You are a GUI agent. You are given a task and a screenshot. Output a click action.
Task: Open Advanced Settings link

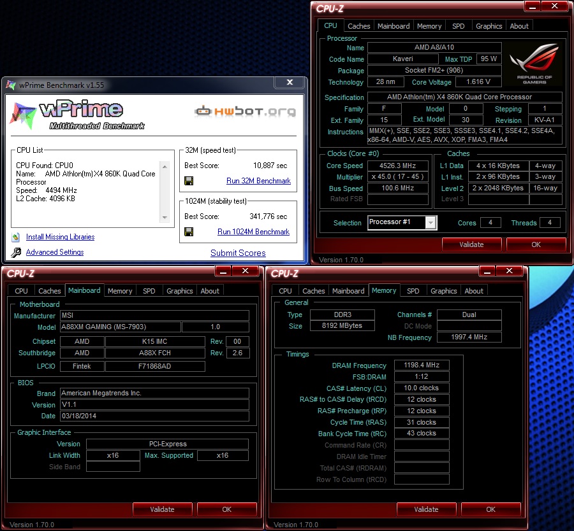pos(55,252)
